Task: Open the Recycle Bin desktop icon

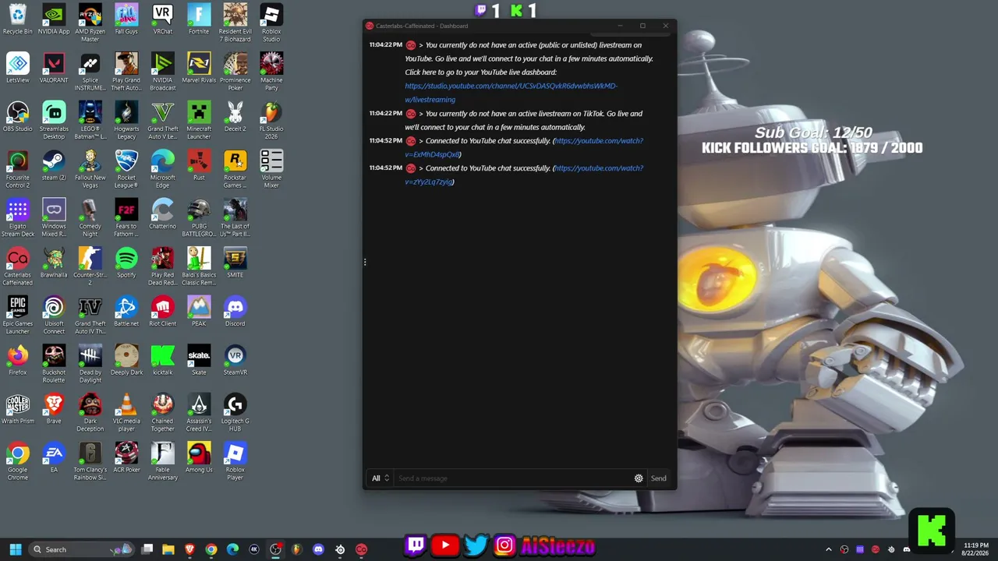Action: 17,20
